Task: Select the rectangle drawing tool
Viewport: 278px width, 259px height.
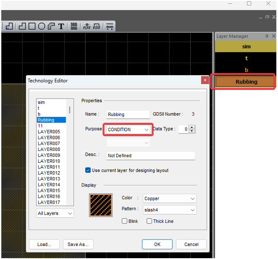Action: pos(32,26)
